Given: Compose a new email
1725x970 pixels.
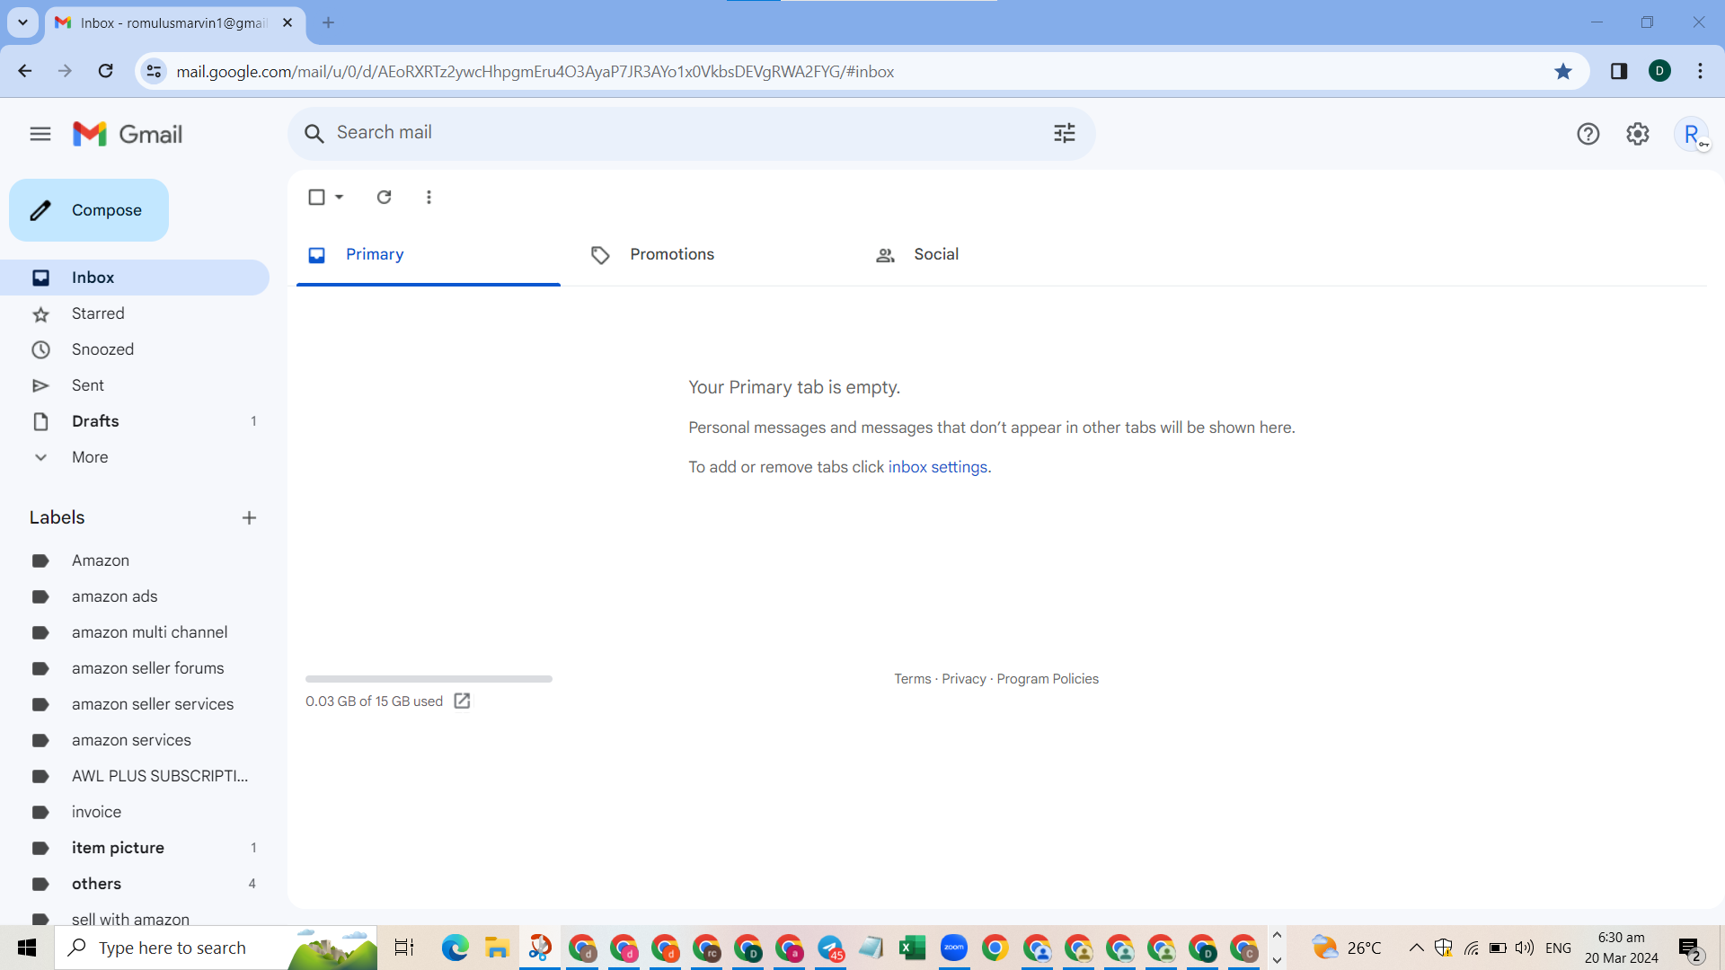Looking at the screenshot, I should 89,210.
